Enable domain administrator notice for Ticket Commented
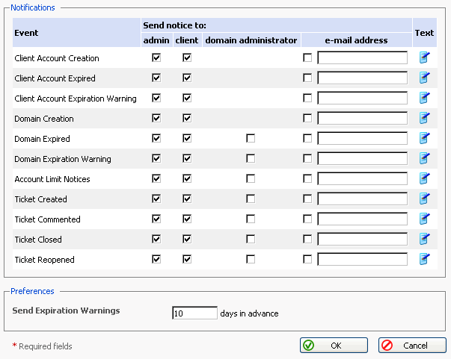The image size is (451, 359). 251,219
